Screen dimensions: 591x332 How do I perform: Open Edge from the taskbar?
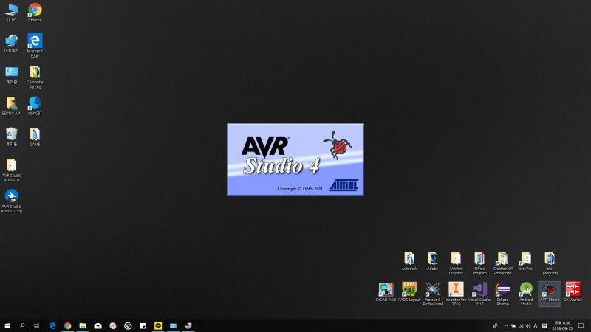click(x=52, y=326)
